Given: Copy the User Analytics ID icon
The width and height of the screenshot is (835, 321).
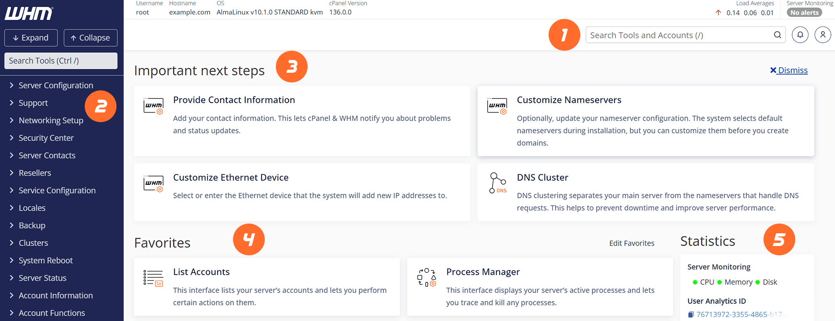Looking at the screenshot, I should [x=691, y=314].
